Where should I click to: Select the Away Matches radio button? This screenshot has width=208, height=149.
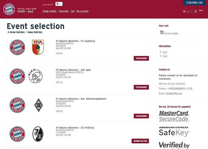(26, 32)
